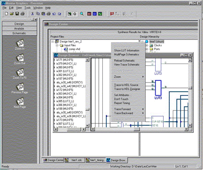Open the Zoom submenu in context menu
The image size is (203, 170).
tap(128, 77)
